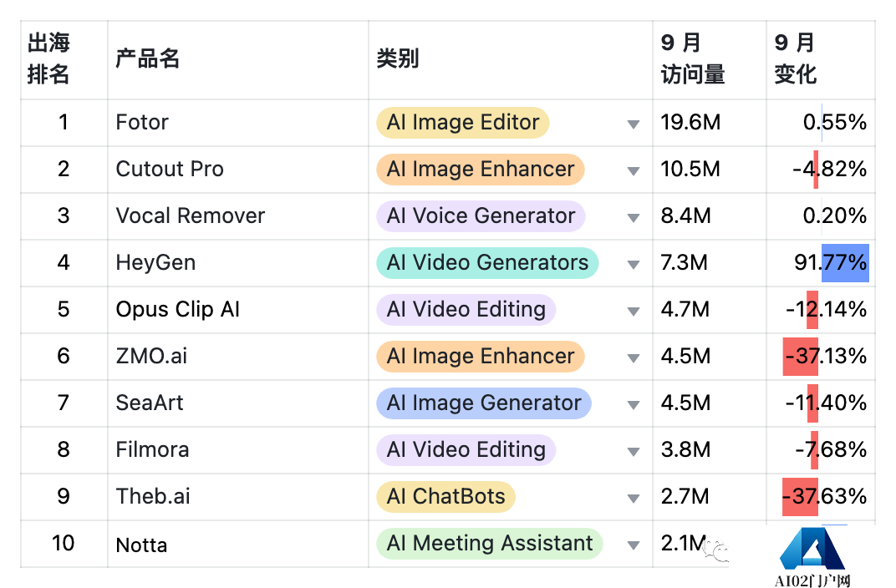The image size is (896, 588).
Task: Select the 2.7M visits cell
Action: click(709, 497)
